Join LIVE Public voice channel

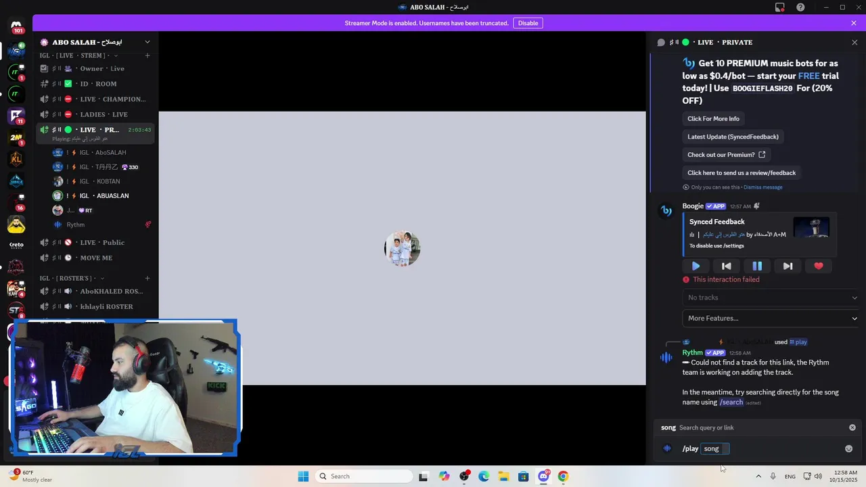click(95, 242)
